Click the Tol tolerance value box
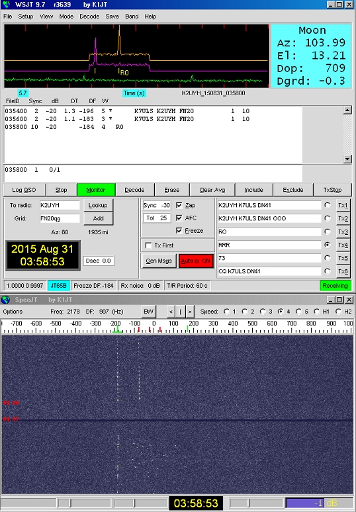356x512 pixels. click(x=157, y=218)
